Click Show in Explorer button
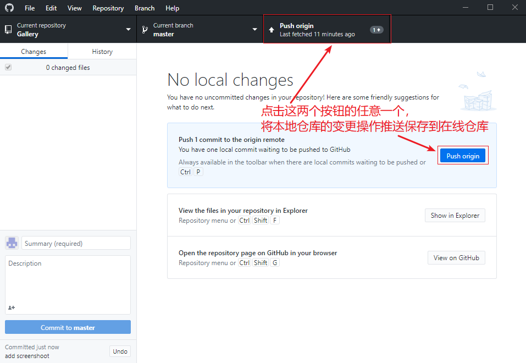 pyautogui.click(x=455, y=215)
